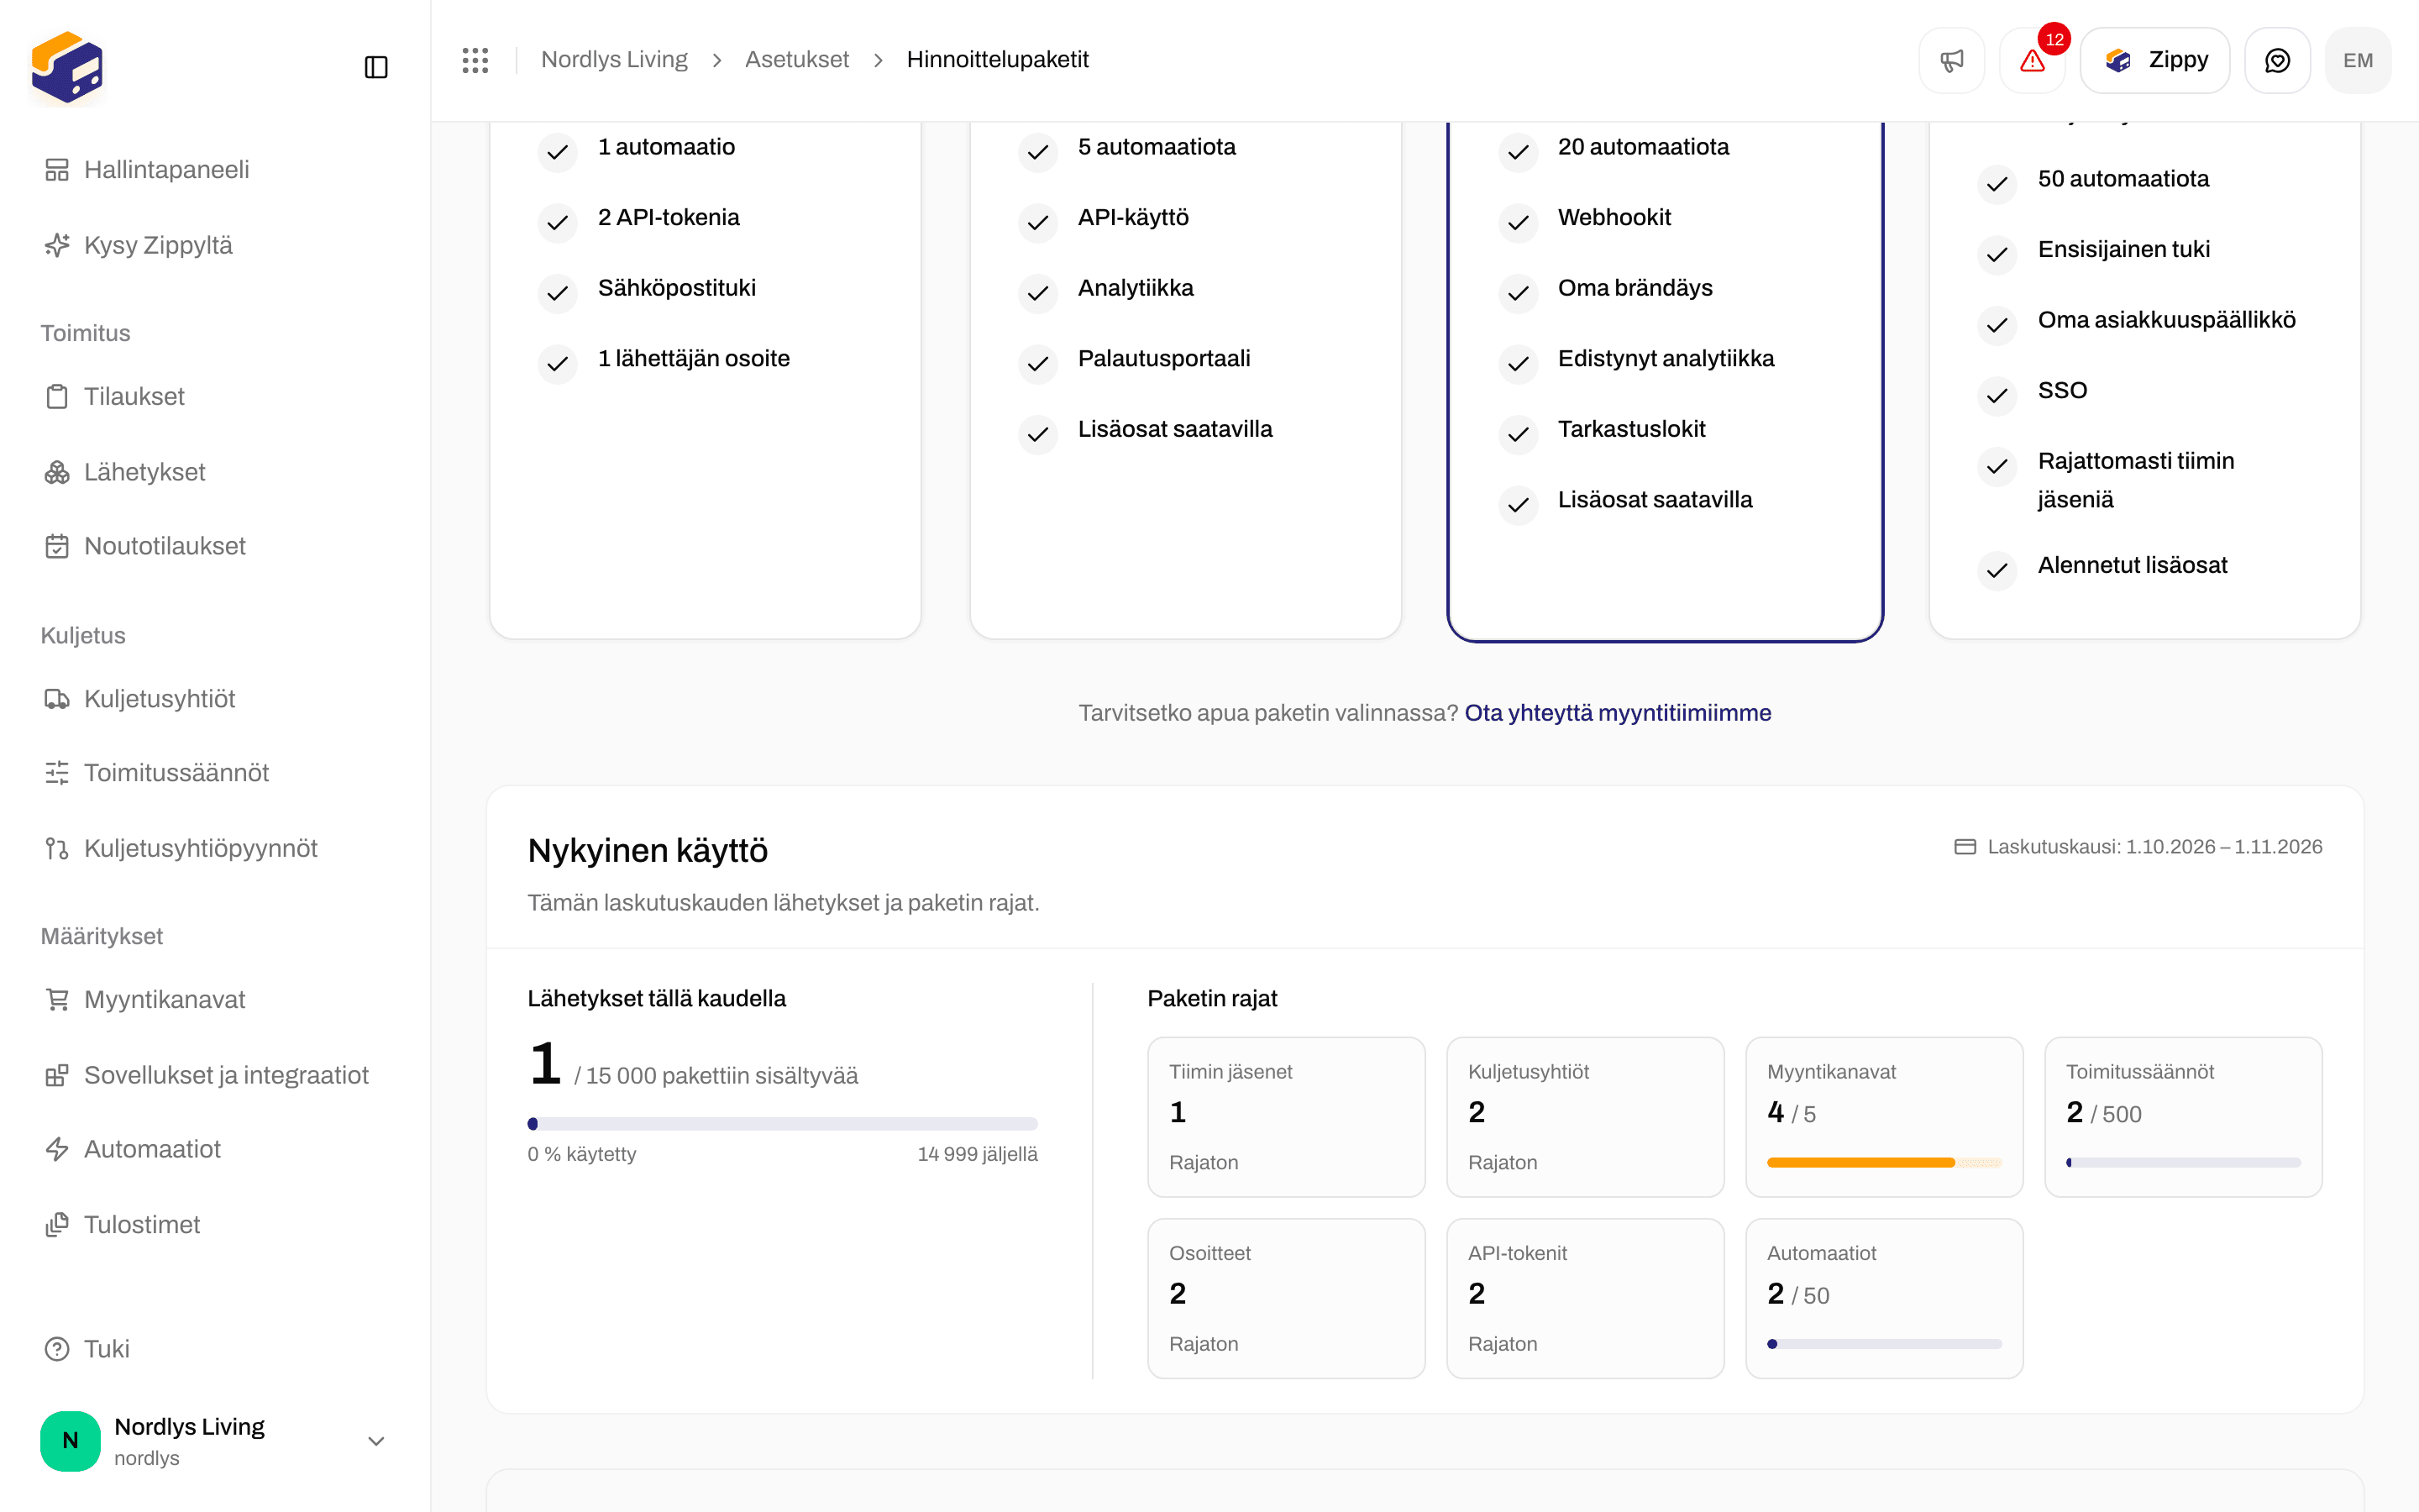This screenshot has height=1512, width=2419.
Task: Collapse the sidebar with panel icon
Action: pyautogui.click(x=375, y=67)
